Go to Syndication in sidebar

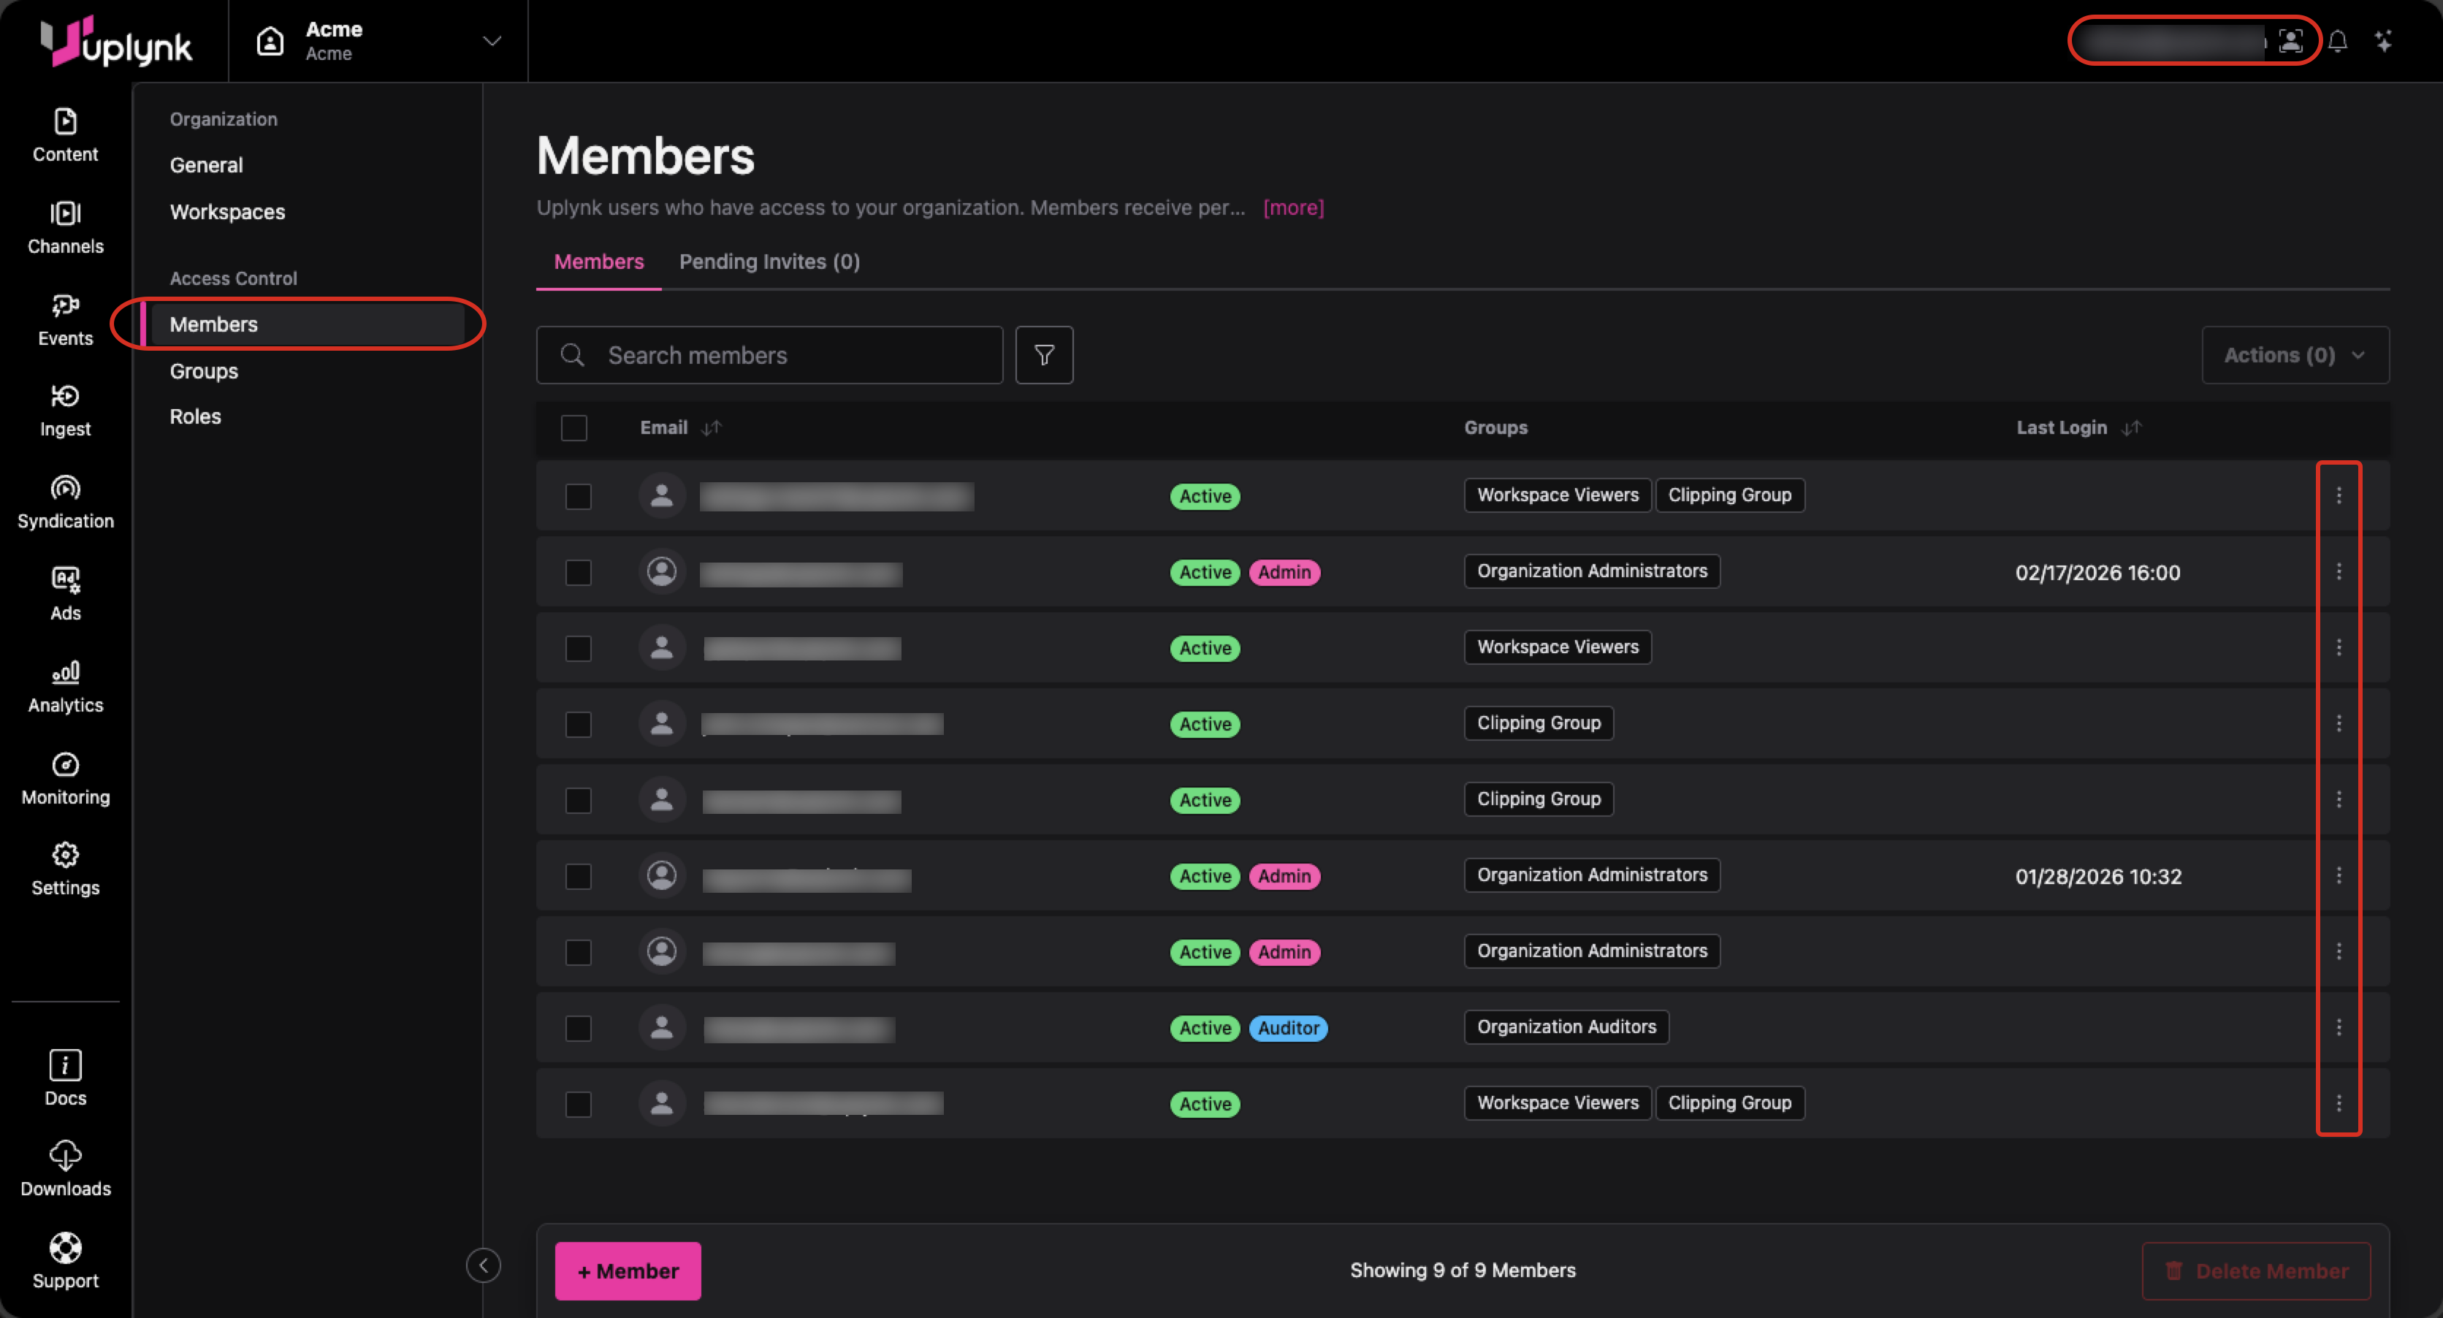tap(64, 503)
